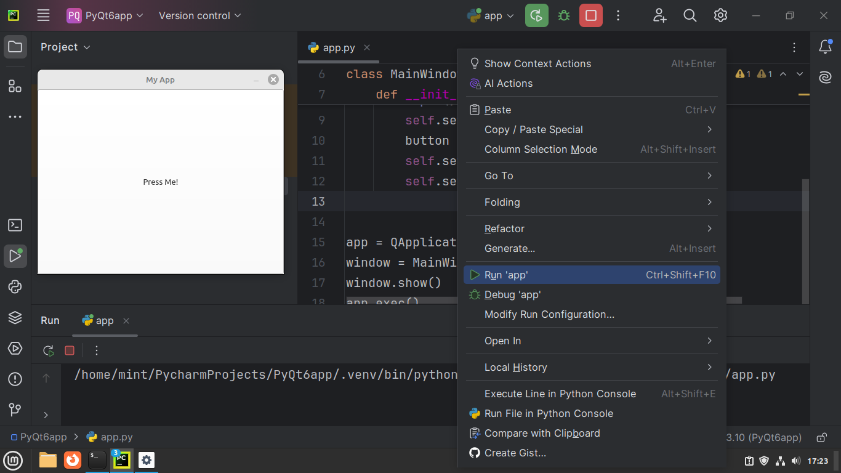
Task: Open the Notifications bell
Action: (825, 47)
